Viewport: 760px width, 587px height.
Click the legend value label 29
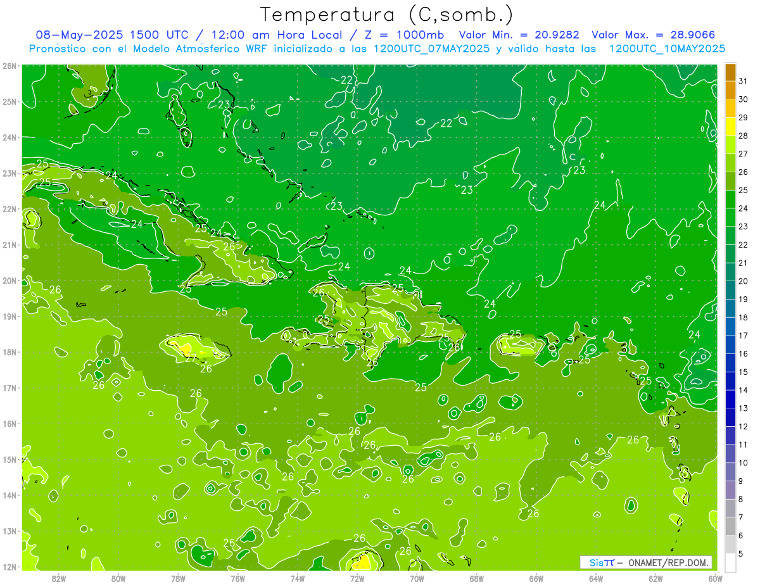[743, 118]
